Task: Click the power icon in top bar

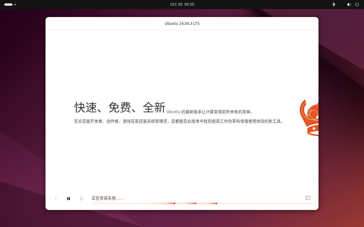Action: [x=357, y=5]
